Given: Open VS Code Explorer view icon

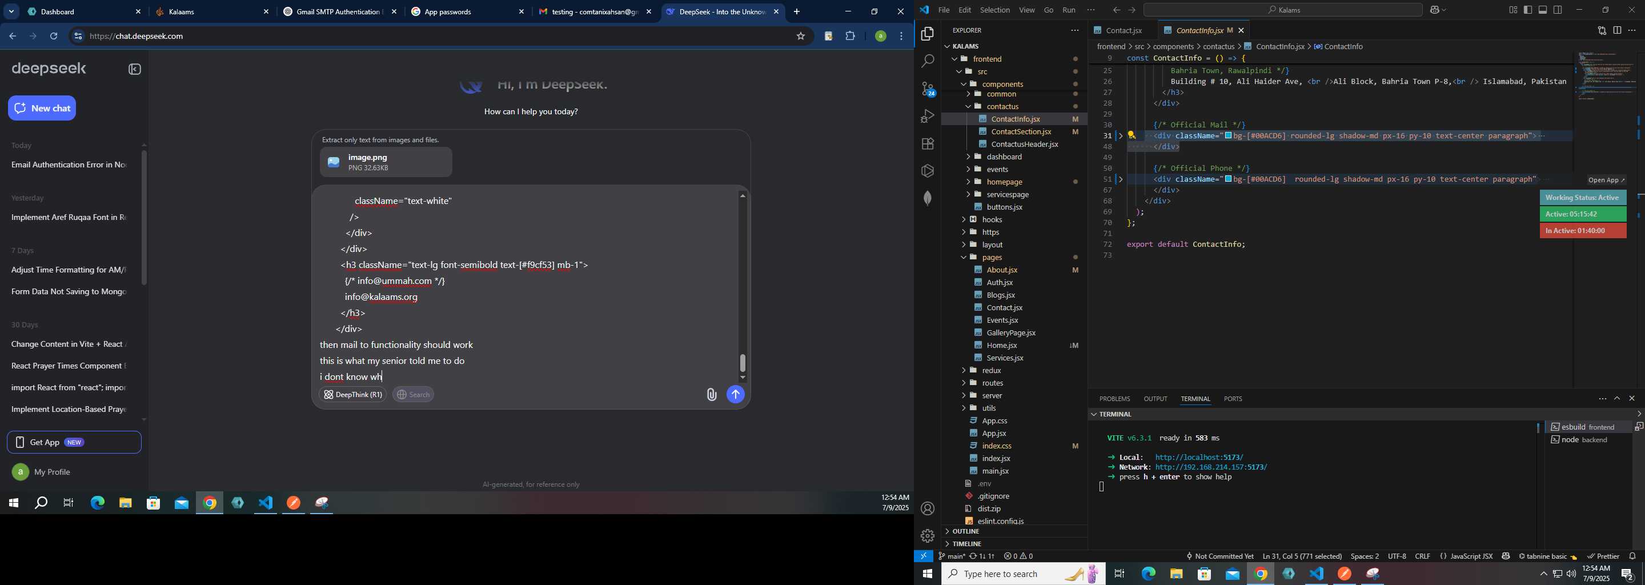Looking at the screenshot, I should tap(927, 34).
